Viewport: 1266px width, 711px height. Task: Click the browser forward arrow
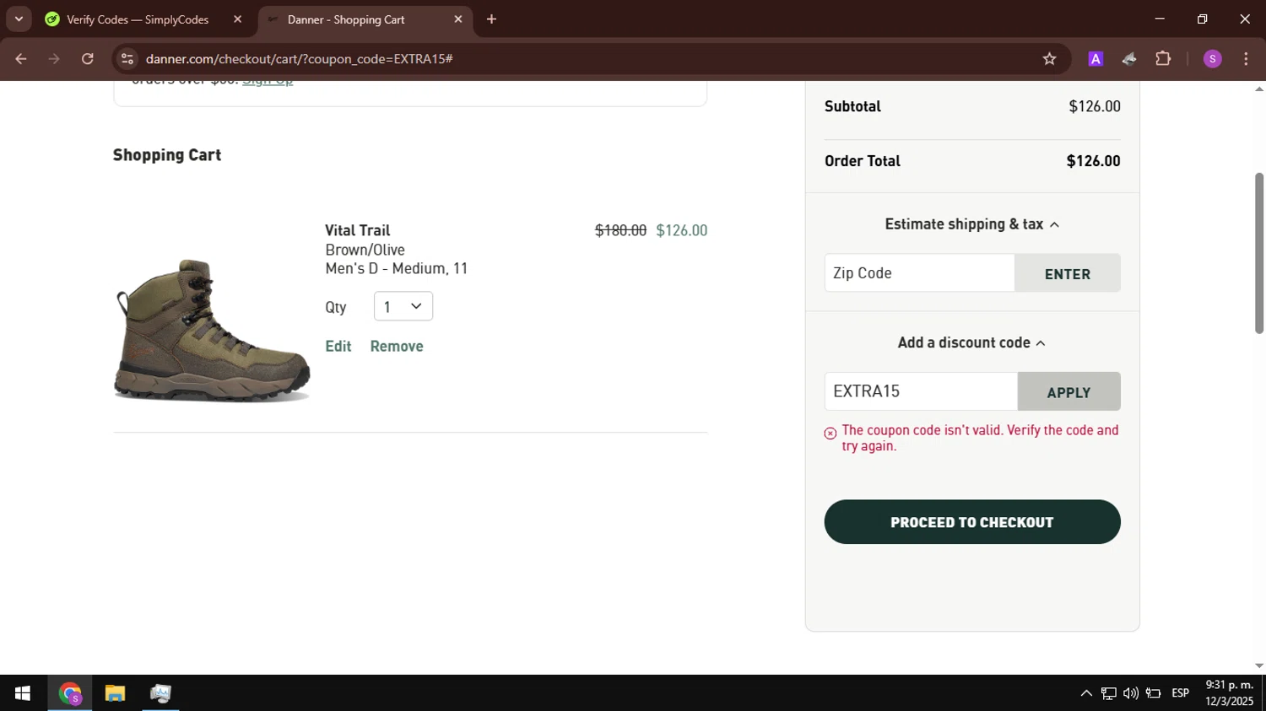coord(54,59)
